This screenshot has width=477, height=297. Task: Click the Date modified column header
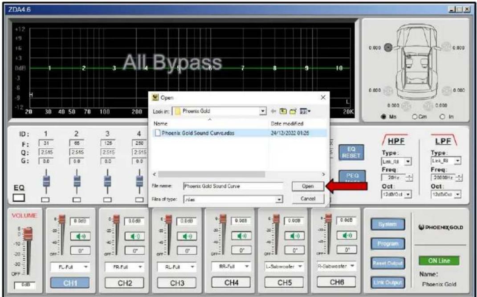[287, 124]
